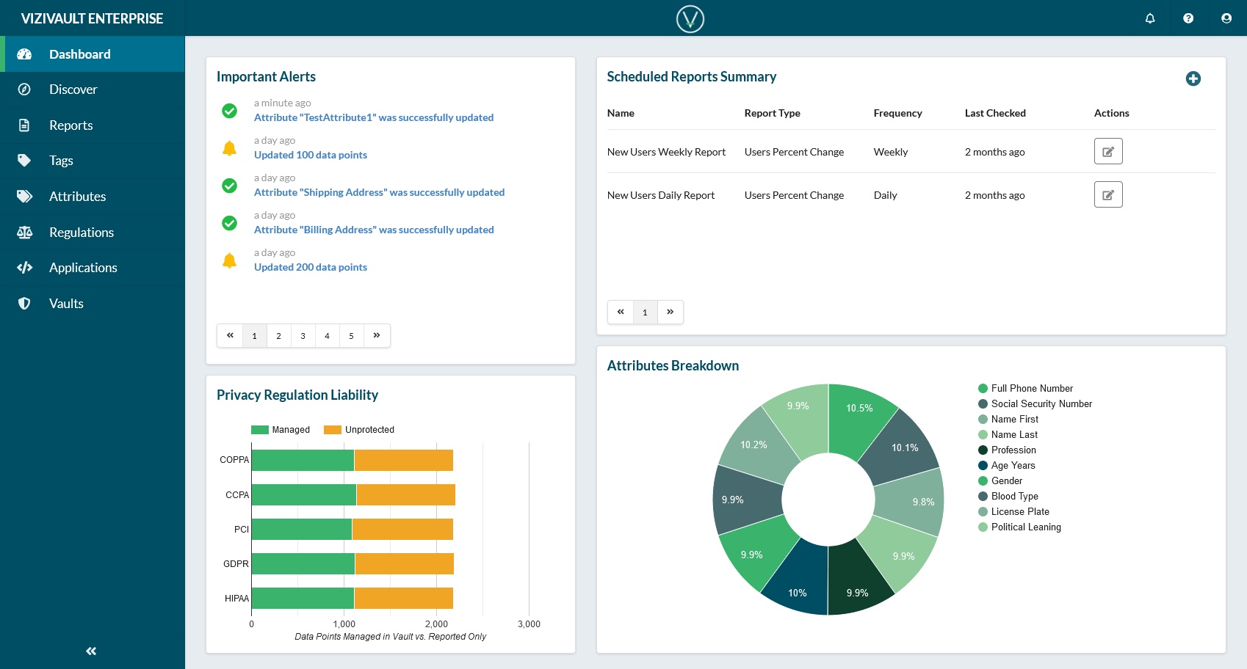Go to alerts page 3
The width and height of the screenshot is (1247, 669).
point(303,336)
